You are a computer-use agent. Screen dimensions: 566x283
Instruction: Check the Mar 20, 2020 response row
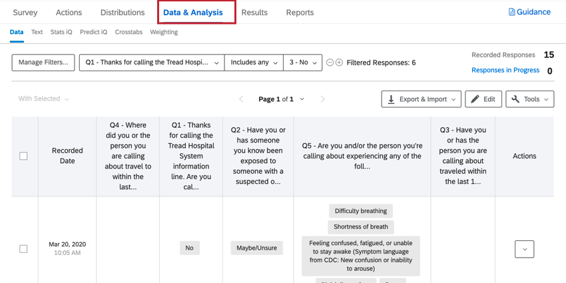pos(23,248)
